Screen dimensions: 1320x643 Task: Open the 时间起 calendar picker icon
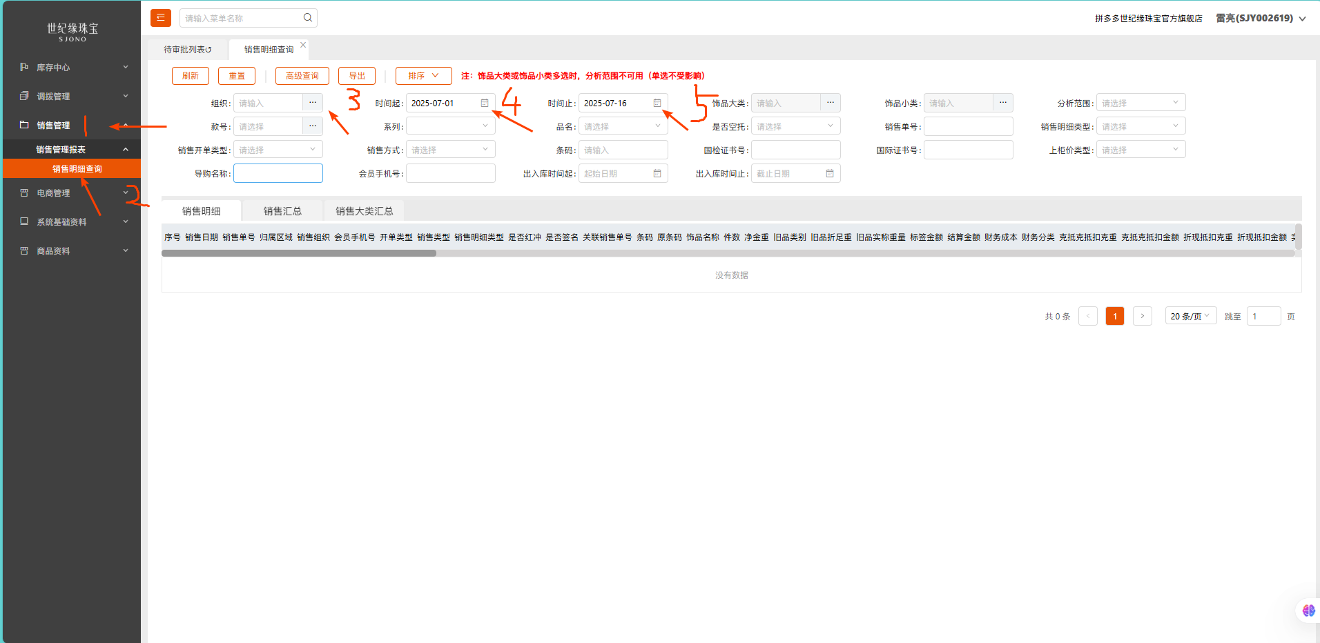tap(485, 103)
